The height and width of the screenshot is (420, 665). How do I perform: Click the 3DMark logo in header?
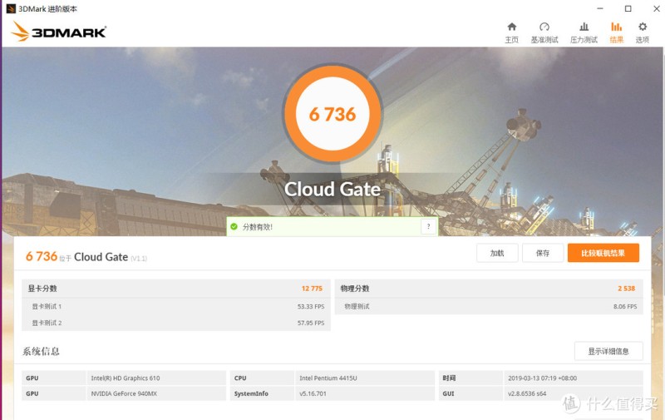(58, 32)
